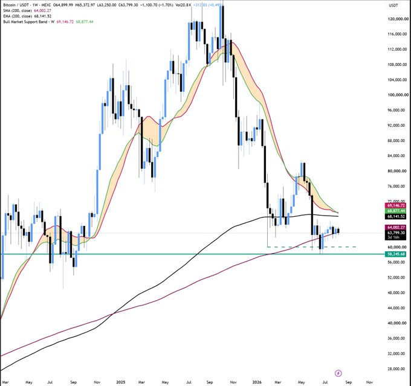Click the Sep label at right of time axis

pos(348,382)
